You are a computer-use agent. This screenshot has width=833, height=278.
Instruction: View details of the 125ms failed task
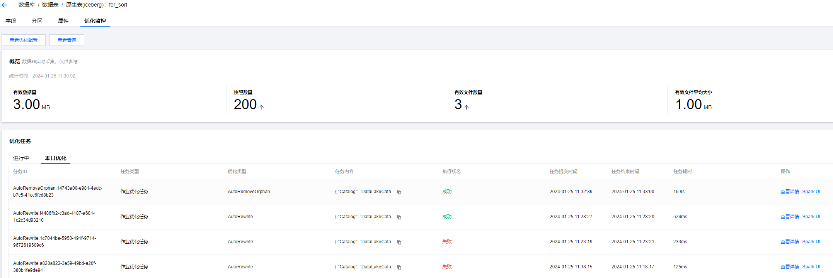789,267
